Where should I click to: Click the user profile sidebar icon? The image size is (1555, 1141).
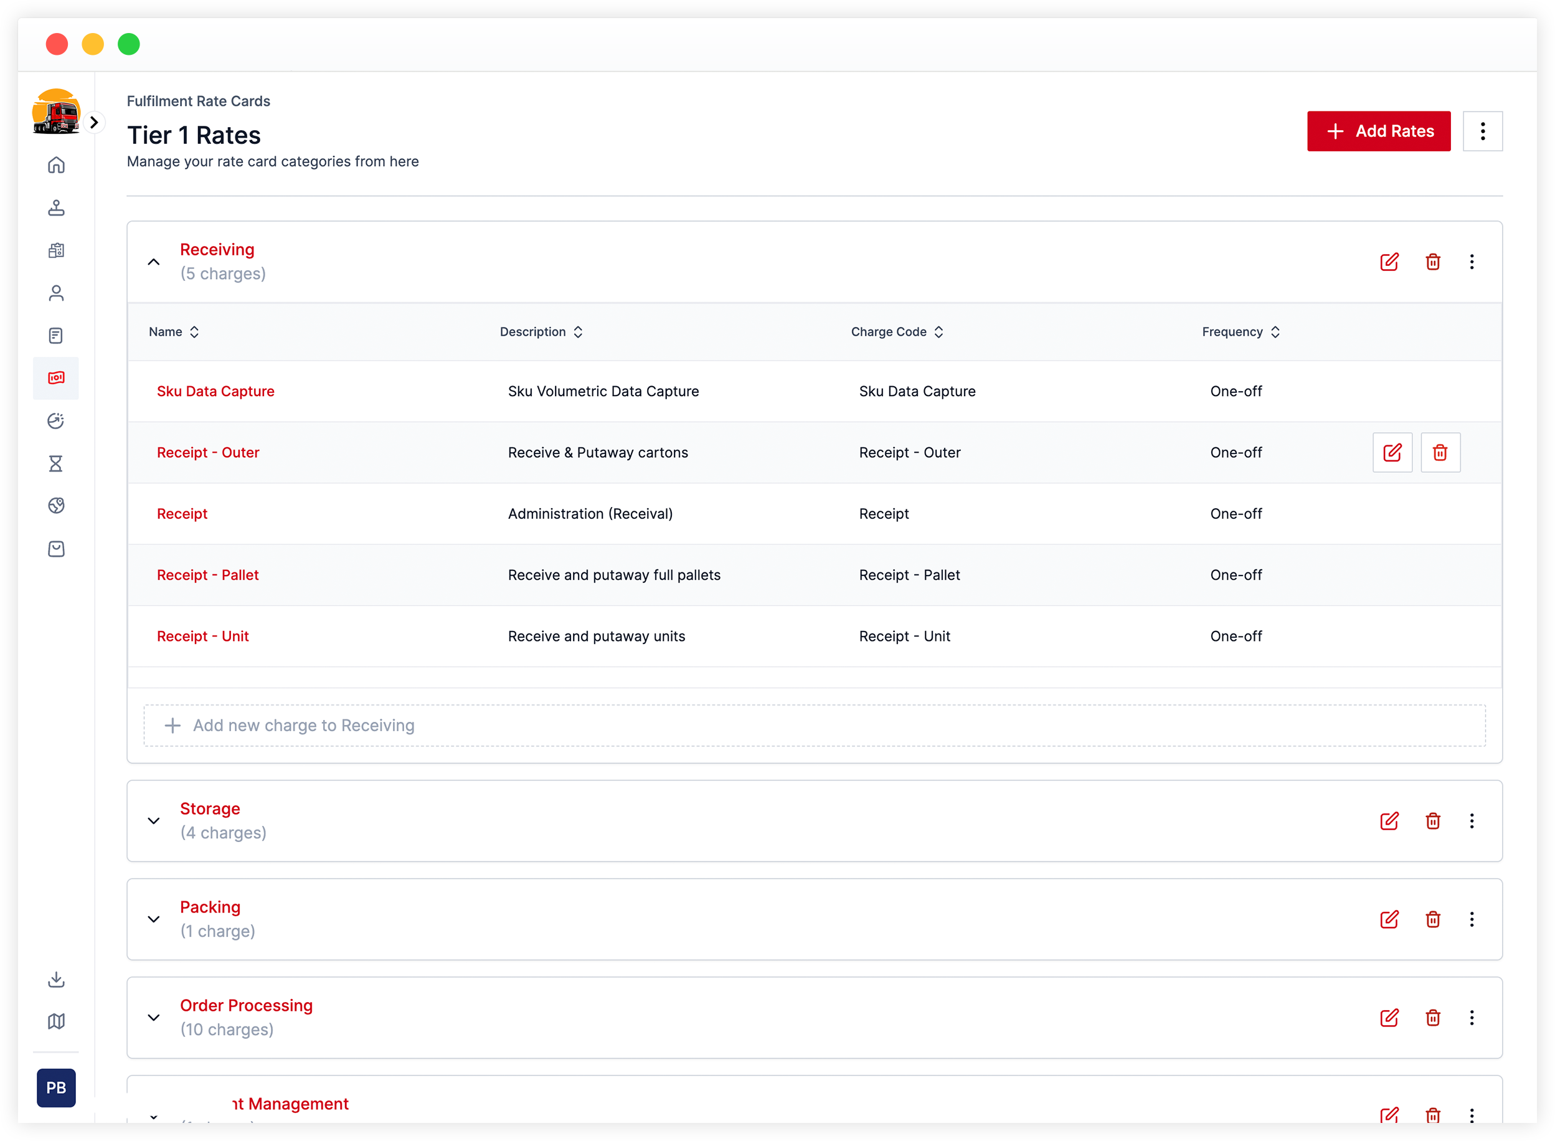pyautogui.click(x=56, y=293)
